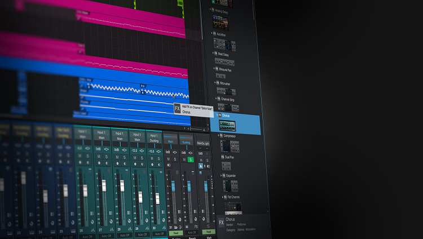Screen dimensions: 423x239
Task: Click the FX icon next to Analog Delay
Action: point(213,10)
